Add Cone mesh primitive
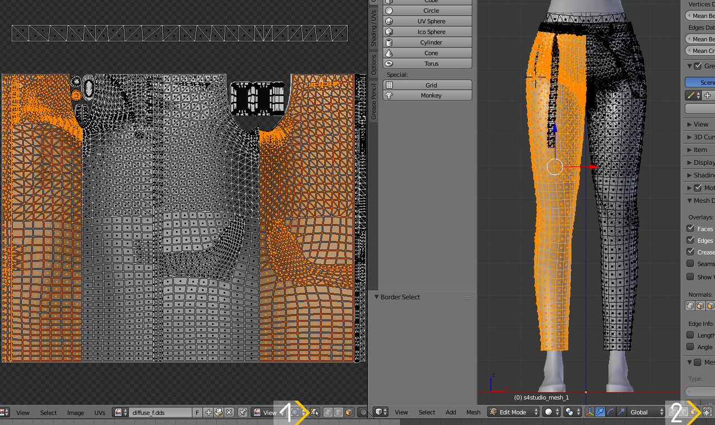The height and width of the screenshot is (425, 715). tap(427, 53)
